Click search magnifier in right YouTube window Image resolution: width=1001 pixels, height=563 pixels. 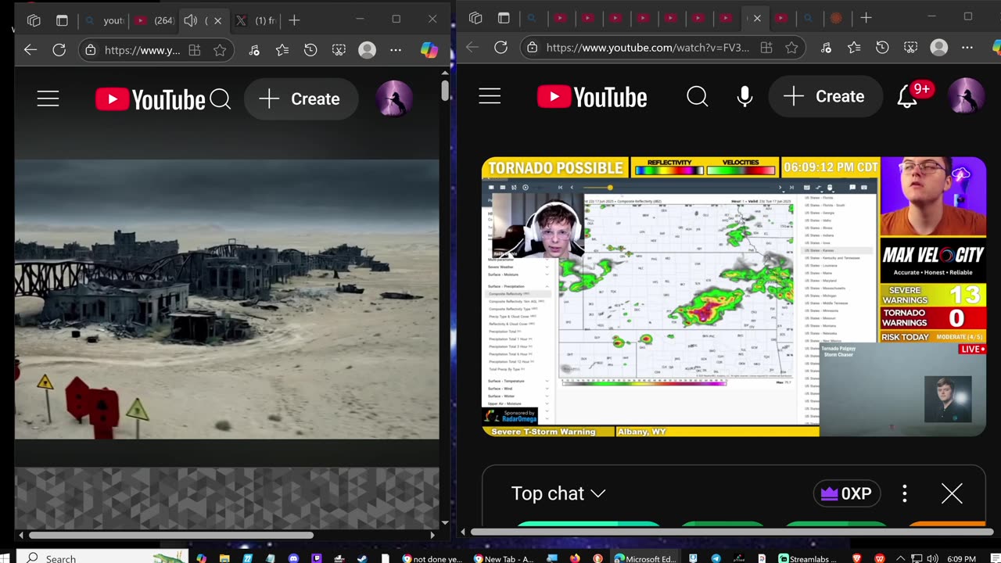[697, 96]
